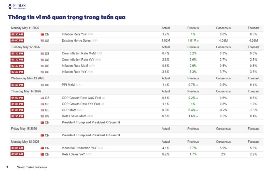This screenshot has height=172, width=277.
Task: Click the Forecast header in the Wednesday May 13 row
Action: pos(253,78)
